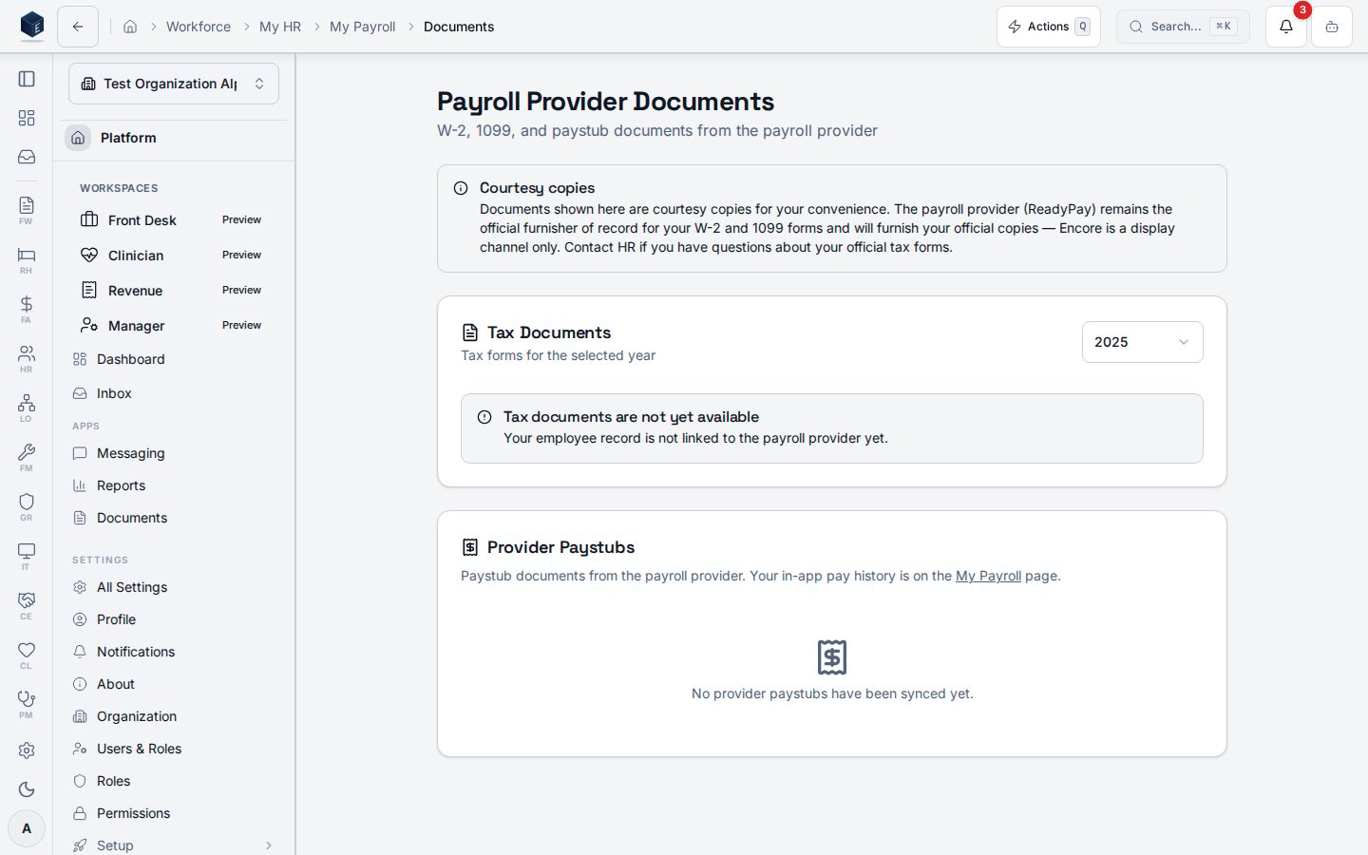The width and height of the screenshot is (1368, 855).
Task: Open Documents in the sidebar
Action: (x=174, y=518)
